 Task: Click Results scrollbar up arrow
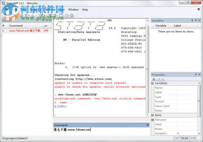147,21
